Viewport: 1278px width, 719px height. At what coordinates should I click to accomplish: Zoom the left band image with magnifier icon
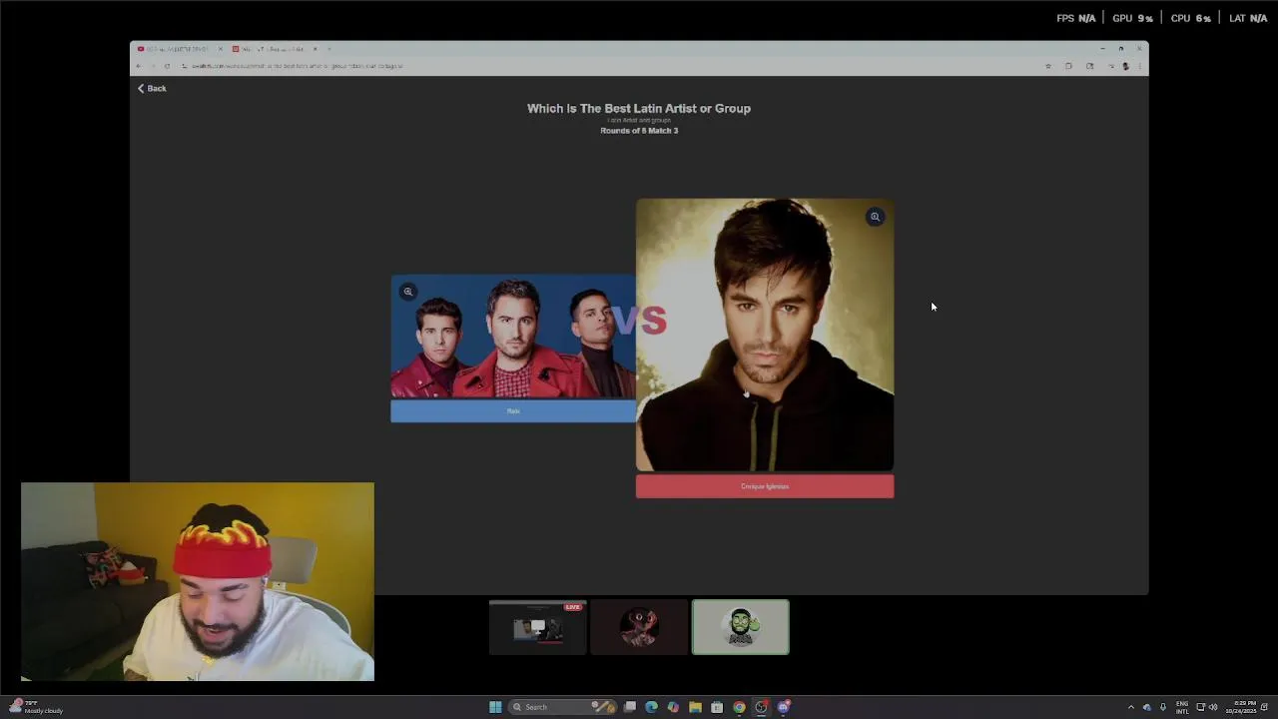click(408, 292)
